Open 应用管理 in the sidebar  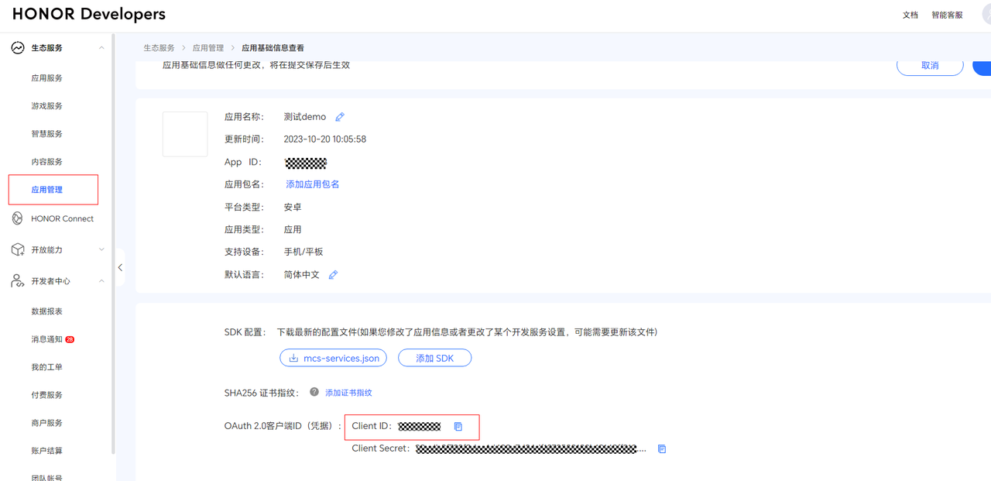[x=47, y=190]
